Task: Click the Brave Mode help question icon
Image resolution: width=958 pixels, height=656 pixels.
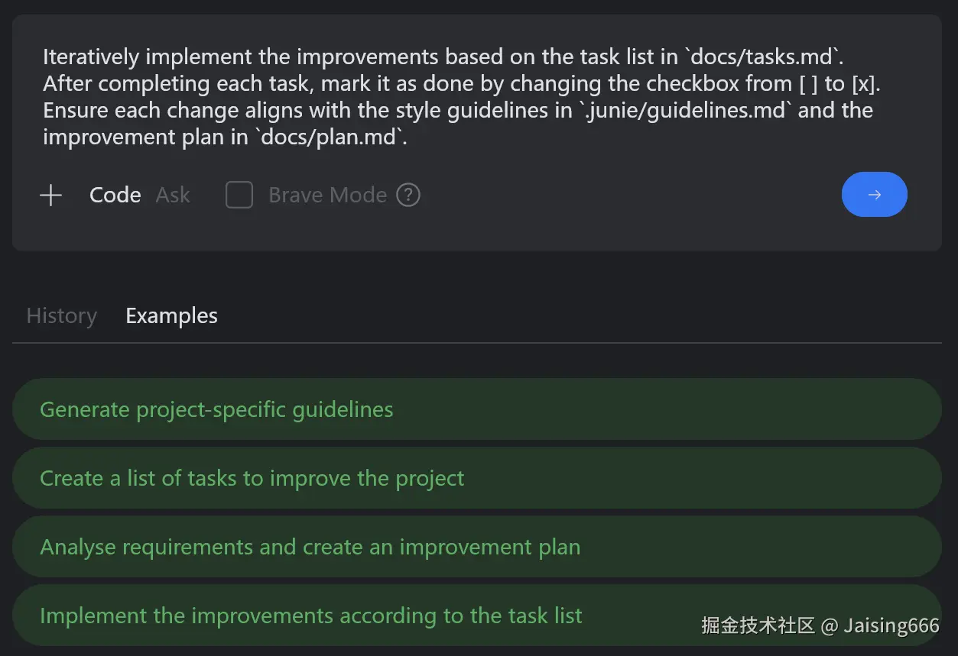Action: pos(408,196)
